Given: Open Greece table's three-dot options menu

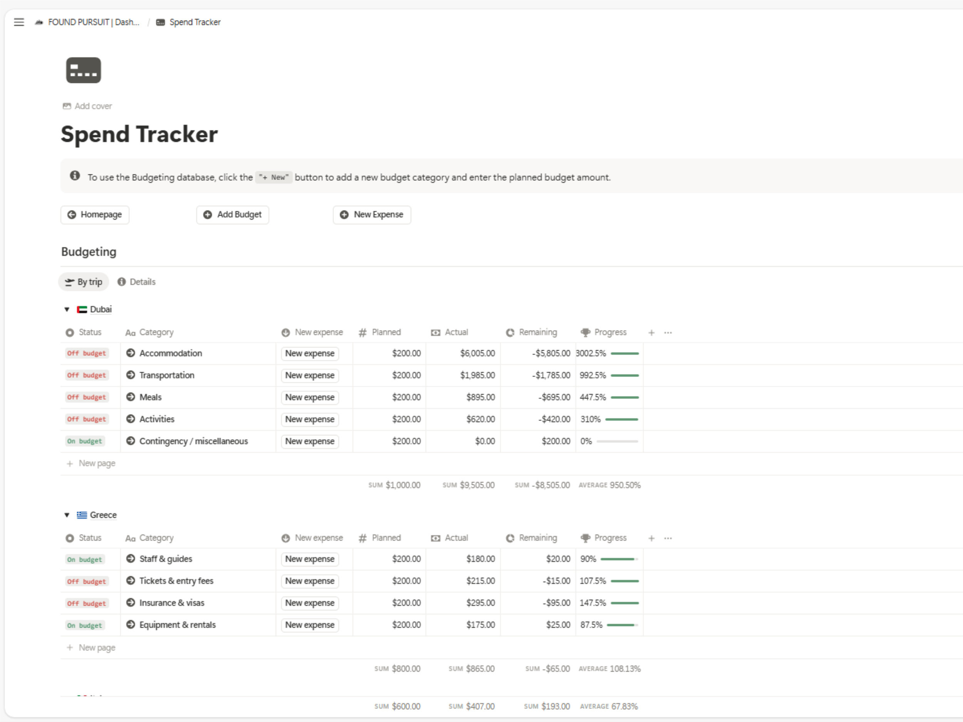Looking at the screenshot, I should [x=668, y=538].
